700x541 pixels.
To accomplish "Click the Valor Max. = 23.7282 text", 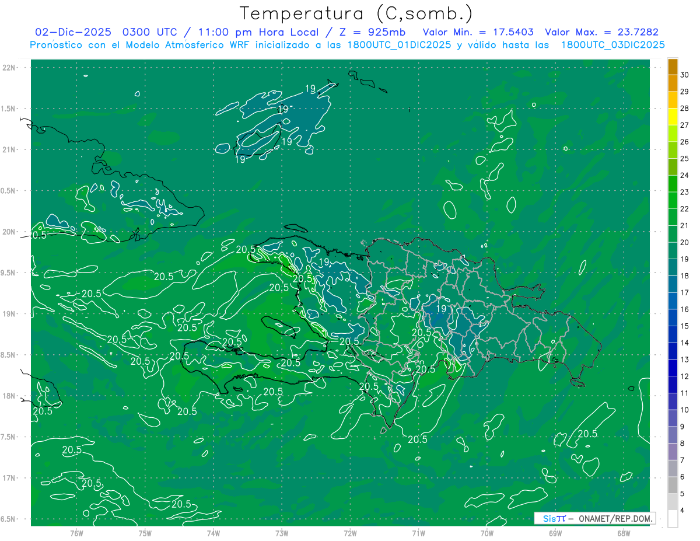I will [x=601, y=32].
